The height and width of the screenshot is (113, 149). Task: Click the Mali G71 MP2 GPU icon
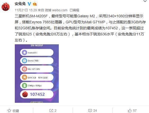(x=25, y=69)
